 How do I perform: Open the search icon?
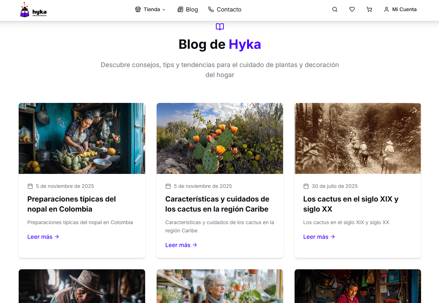click(335, 10)
